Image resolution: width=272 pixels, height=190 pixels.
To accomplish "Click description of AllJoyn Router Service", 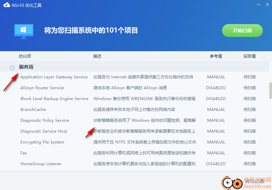I will (130, 88).
